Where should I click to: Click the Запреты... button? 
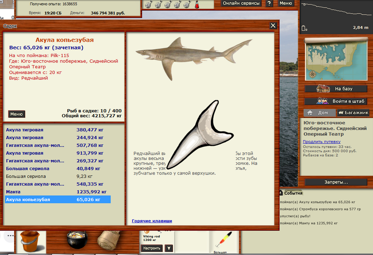335,182
